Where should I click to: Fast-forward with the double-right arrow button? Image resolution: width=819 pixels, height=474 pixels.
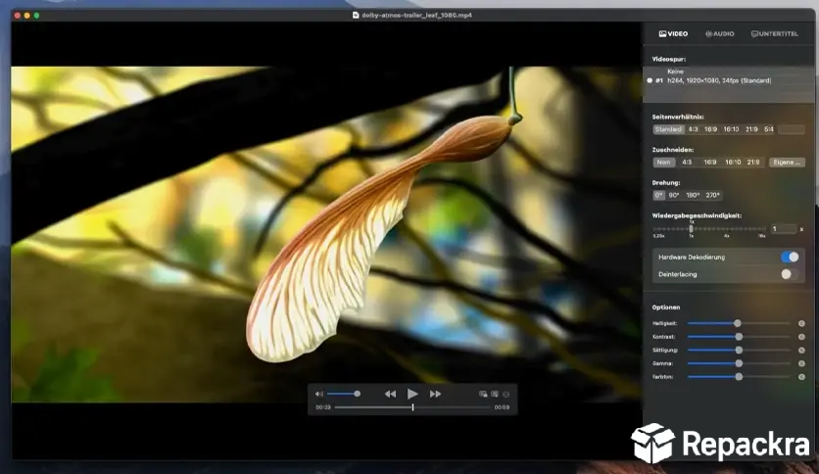pos(435,394)
